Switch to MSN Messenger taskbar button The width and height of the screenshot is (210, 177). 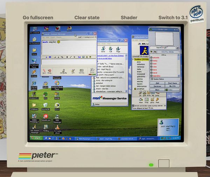[85, 139]
